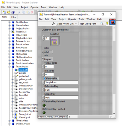Open the Class Private Data dropdown
The image size is (122, 126).
click(x=67, y=24)
